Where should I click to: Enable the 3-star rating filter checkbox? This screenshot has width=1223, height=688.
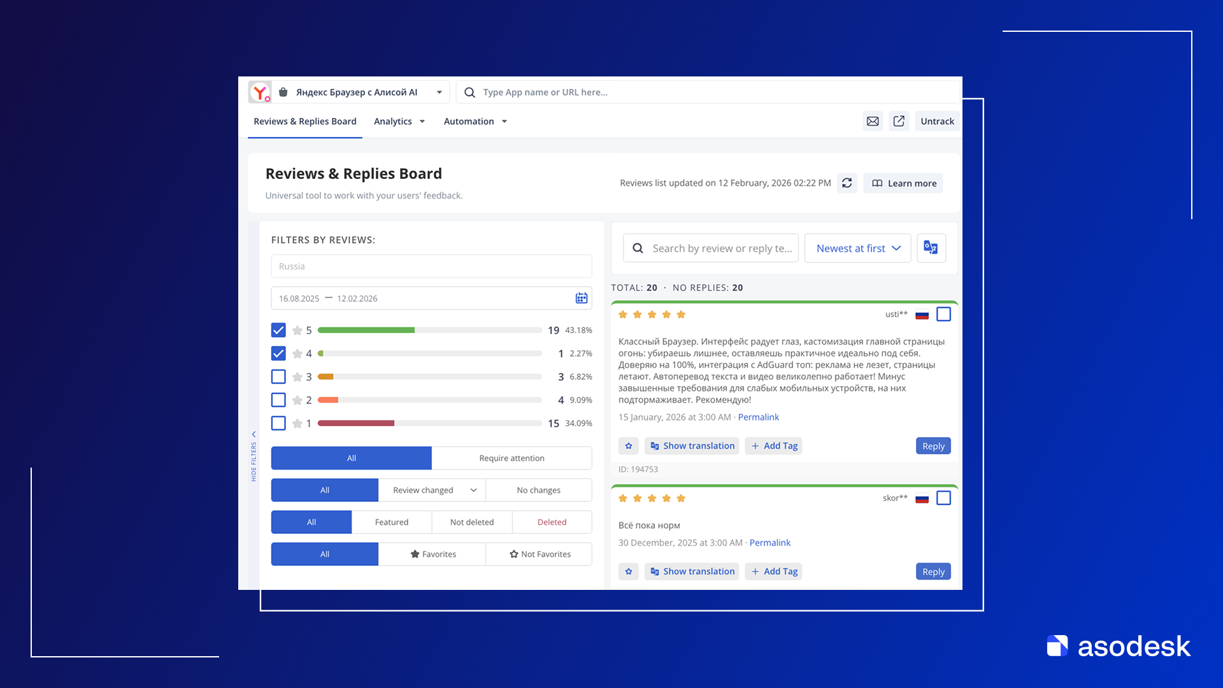coord(278,376)
